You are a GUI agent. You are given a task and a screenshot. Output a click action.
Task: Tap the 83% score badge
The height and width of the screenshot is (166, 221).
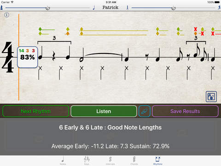(28, 57)
